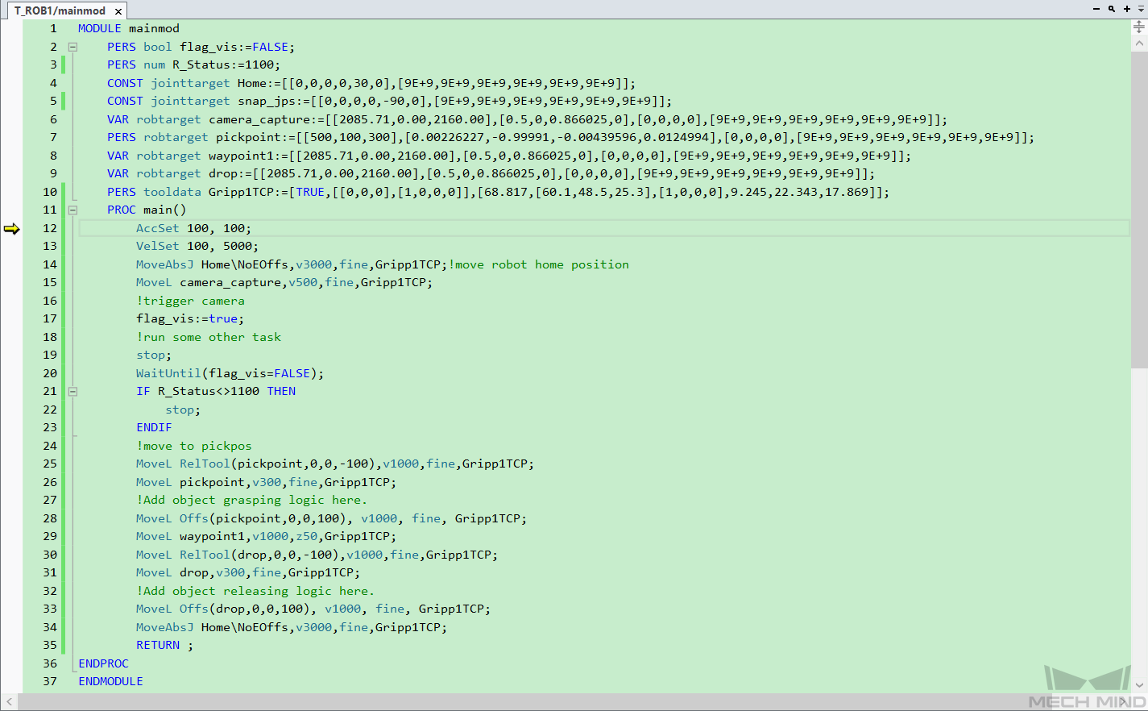Reset zoom using the magnifier icon
Screen dimensions: 1148x711
[x=1112, y=9]
